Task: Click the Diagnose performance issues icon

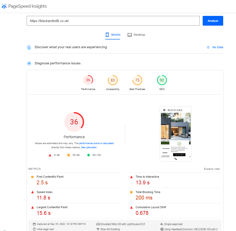Action: tap(29, 63)
